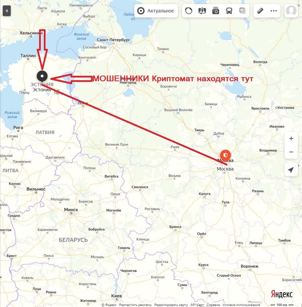Open the Справка help link
The width and height of the screenshot is (302, 307).
[213, 305]
